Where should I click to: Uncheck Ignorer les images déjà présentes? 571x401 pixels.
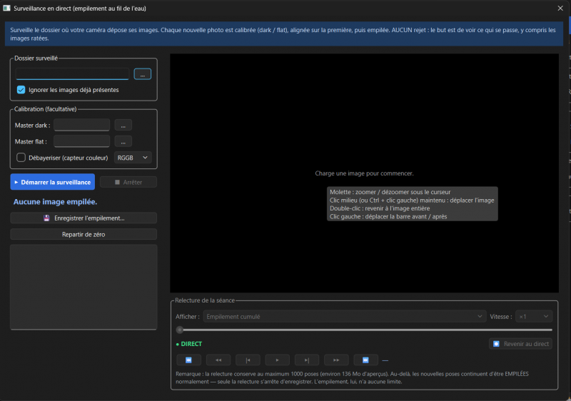tap(21, 90)
